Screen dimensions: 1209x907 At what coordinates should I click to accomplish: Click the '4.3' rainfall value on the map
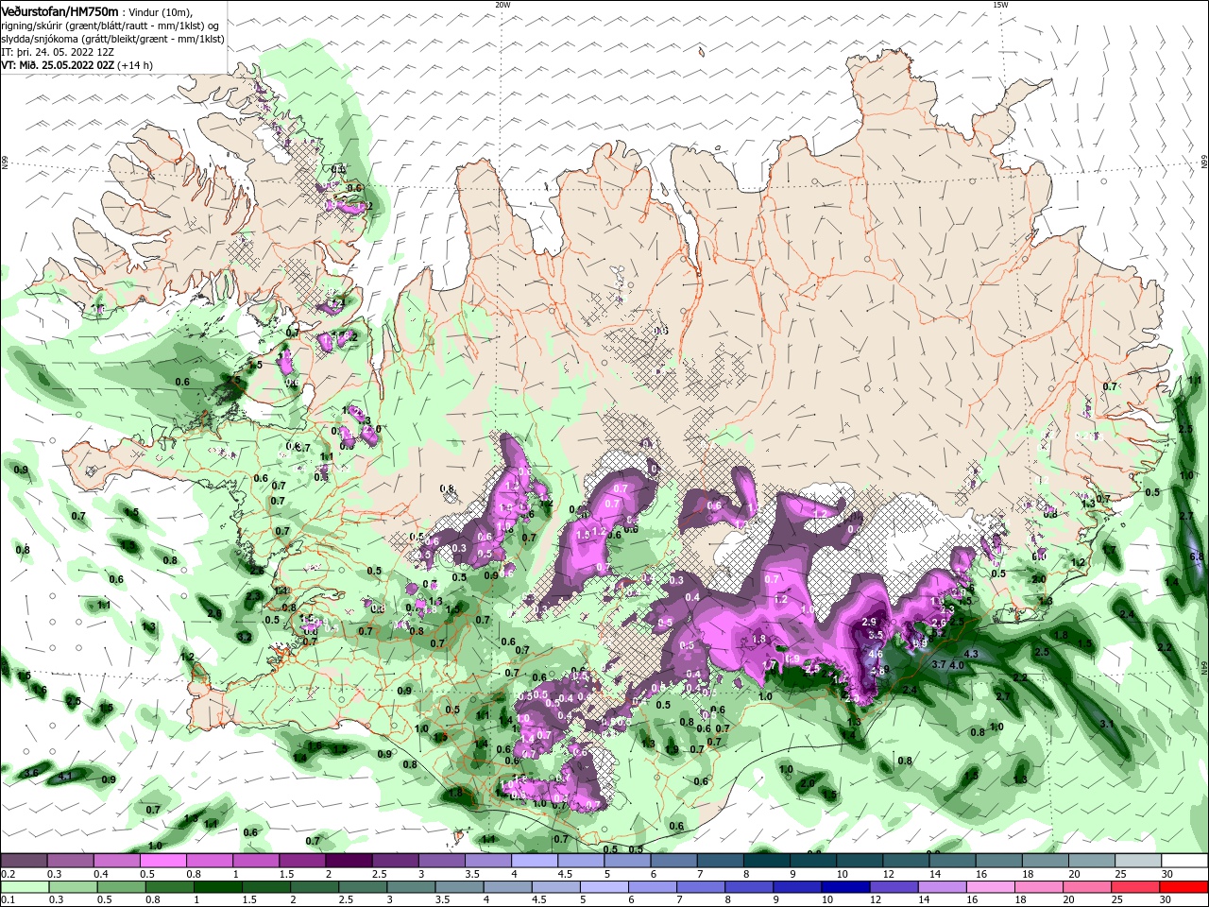(970, 654)
